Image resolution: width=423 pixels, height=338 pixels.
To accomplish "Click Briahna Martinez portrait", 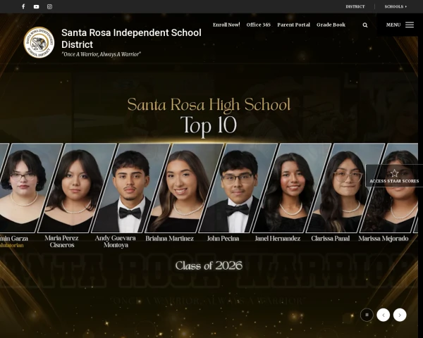I will pyautogui.click(x=184, y=188).
